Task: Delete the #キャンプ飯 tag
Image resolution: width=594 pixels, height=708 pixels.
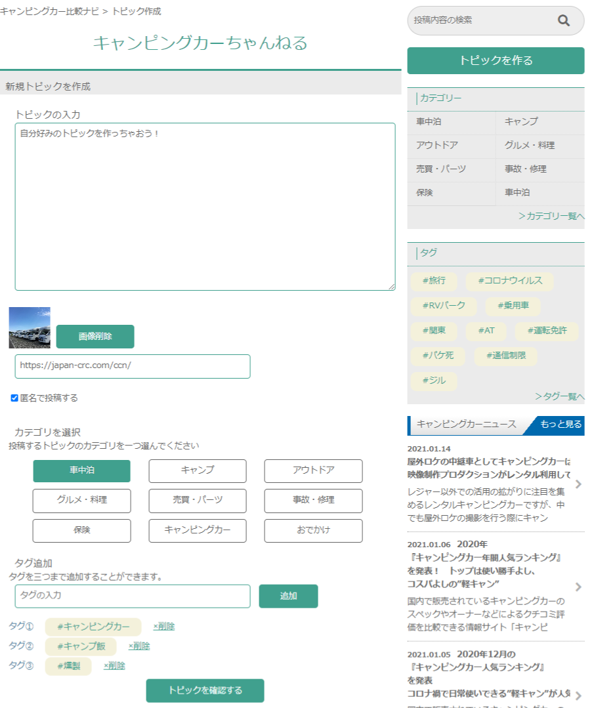Action: [139, 646]
